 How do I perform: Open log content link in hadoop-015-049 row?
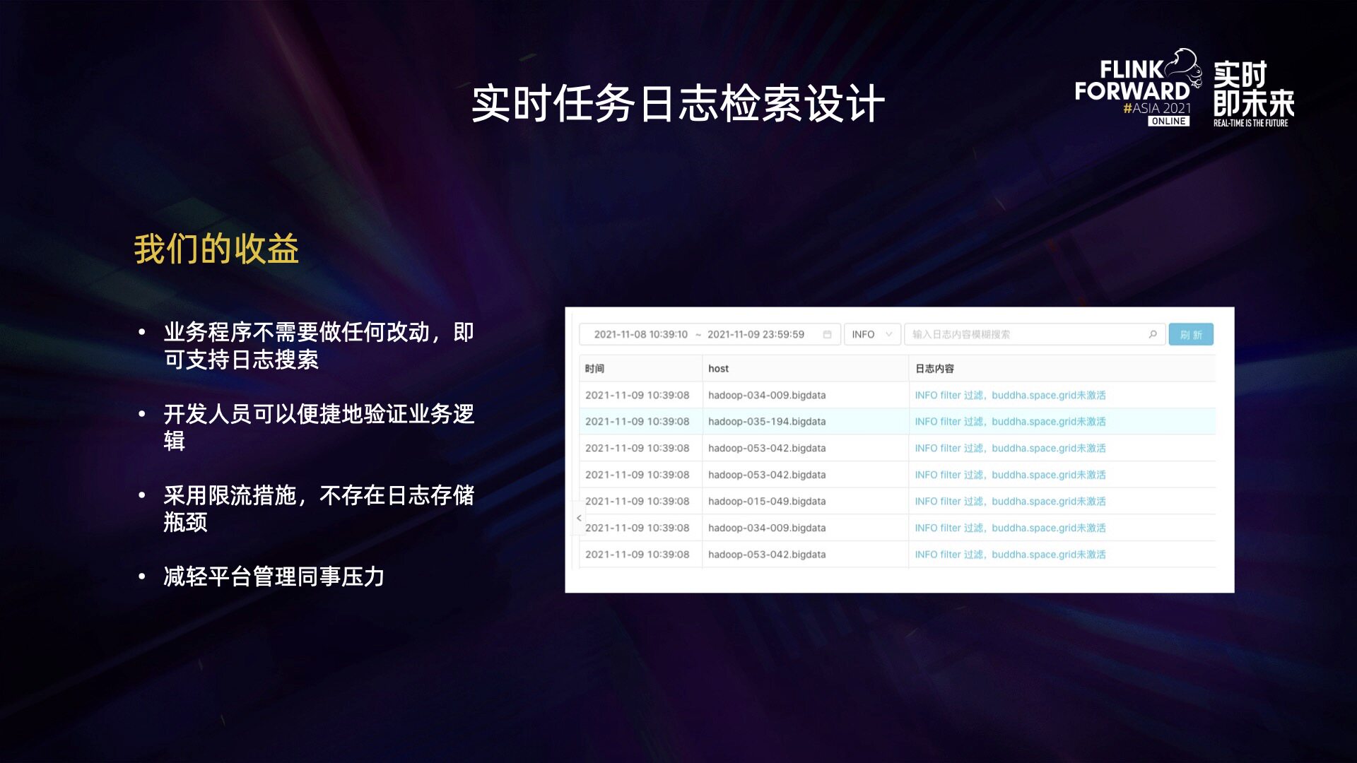pyautogui.click(x=1010, y=501)
